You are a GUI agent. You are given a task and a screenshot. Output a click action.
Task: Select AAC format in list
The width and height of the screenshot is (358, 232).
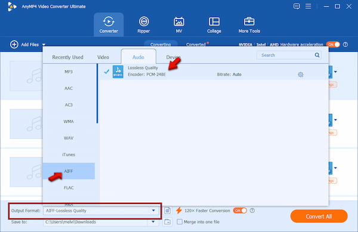69,88
